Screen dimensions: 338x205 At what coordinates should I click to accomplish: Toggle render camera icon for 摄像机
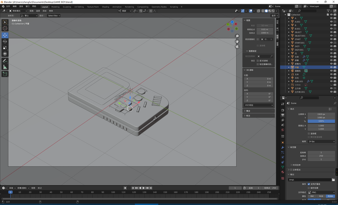(x=335, y=71)
